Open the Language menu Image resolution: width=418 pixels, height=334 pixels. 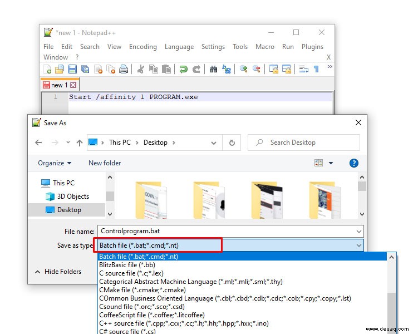(x=179, y=47)
